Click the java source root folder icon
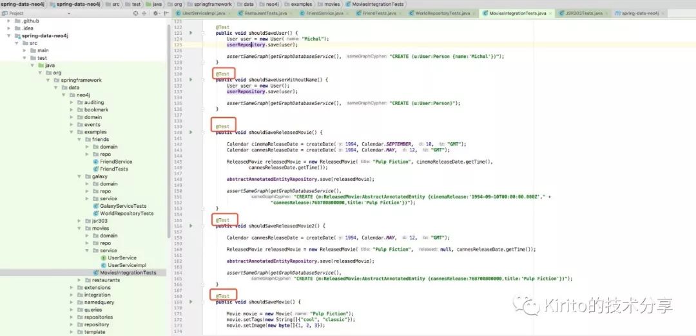This screenshot has height=336, width=696. click(41, 65)
